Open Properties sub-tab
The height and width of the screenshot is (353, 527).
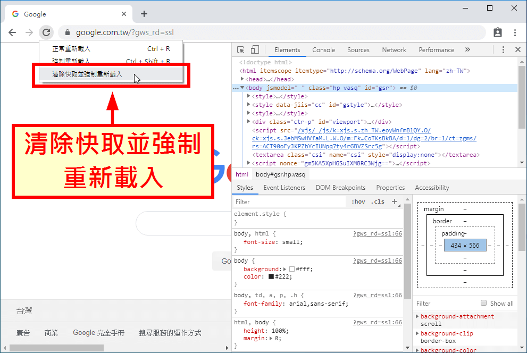390,188
